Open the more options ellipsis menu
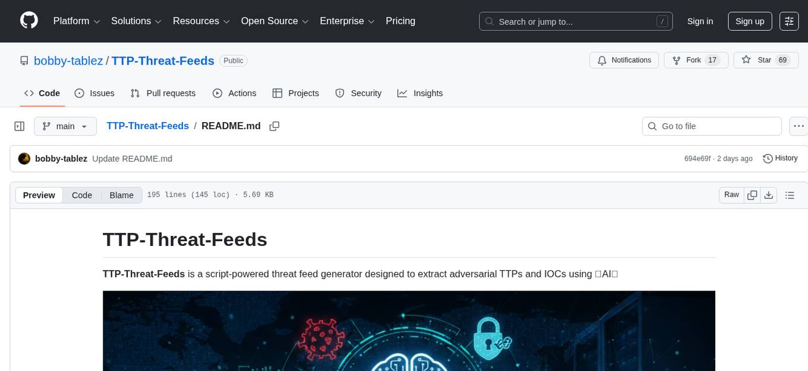 click(x=798, y=126)
